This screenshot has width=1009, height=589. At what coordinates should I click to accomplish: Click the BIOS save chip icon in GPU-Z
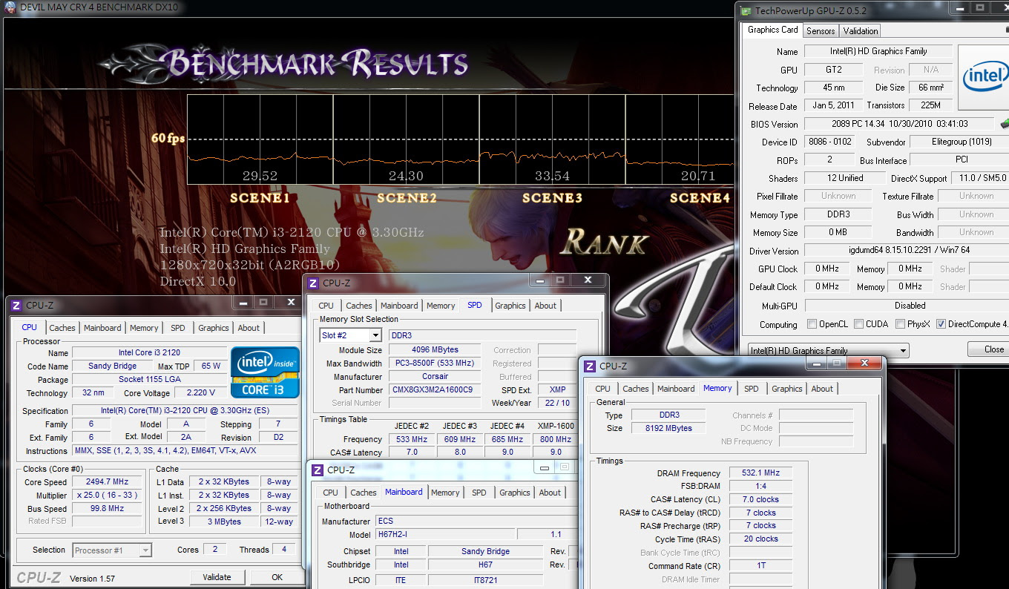[x=1005, y=124]
